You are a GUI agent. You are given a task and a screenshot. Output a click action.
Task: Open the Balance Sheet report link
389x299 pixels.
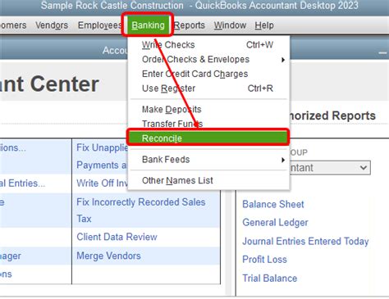point(273,204)
